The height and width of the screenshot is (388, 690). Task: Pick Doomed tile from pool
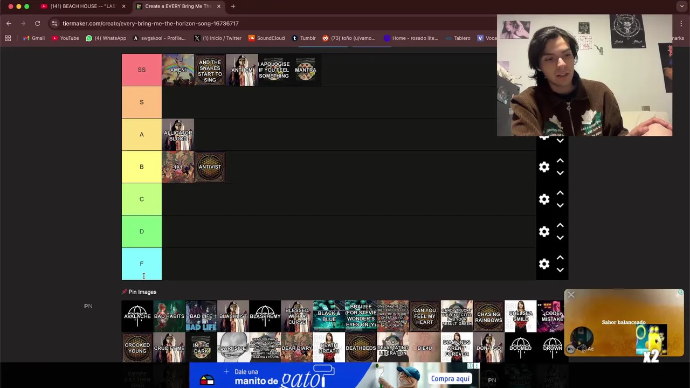pyautogui.click(x=521, y=348)
